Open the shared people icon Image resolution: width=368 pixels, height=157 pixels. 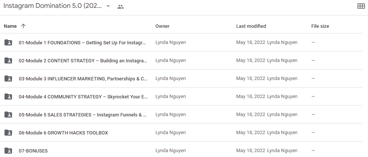121,7
